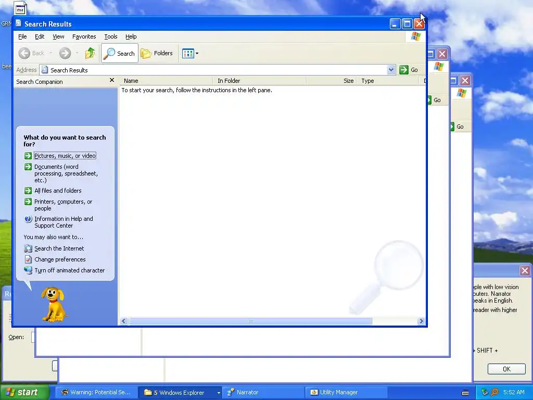Screen dimensions: 533x400
Task: Click the horizontal scrollbar thumb
Action: click(x=250, y=321)
